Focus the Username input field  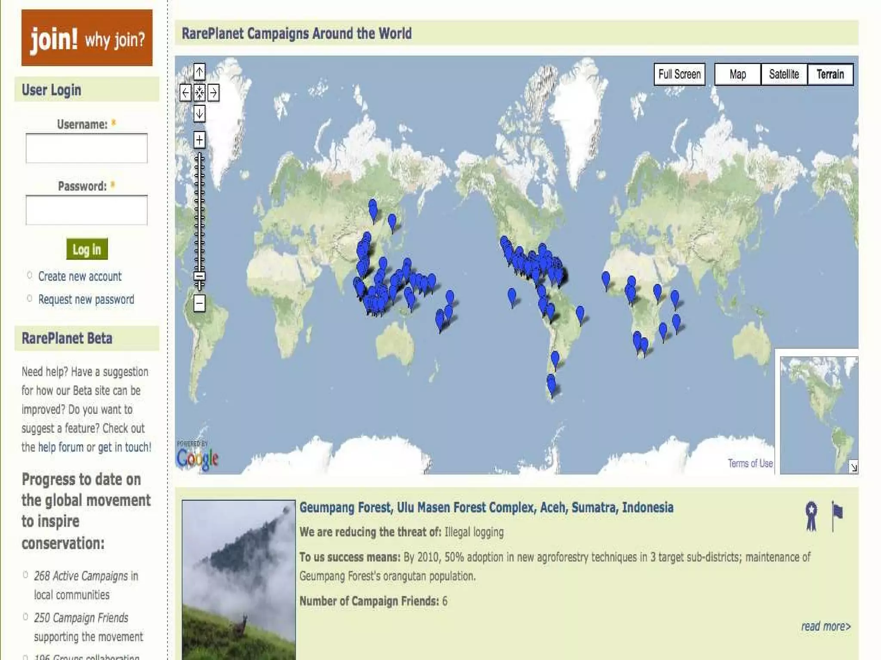coord(86,148)
